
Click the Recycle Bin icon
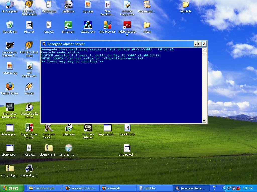(10, 25)
